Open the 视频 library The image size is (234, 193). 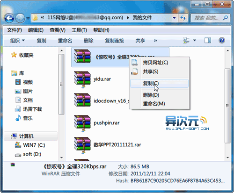pos(28,82)
